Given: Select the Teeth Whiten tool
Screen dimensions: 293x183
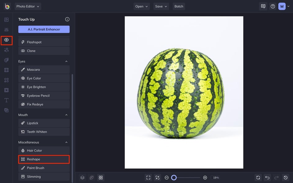Looking at the screenshot, I should click(x=44, y=132).
